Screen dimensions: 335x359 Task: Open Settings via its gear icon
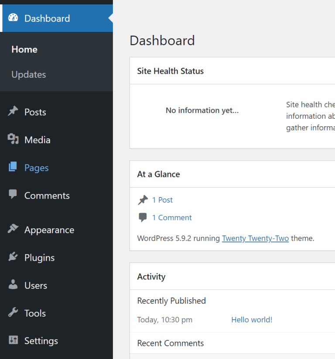point(14,341)
